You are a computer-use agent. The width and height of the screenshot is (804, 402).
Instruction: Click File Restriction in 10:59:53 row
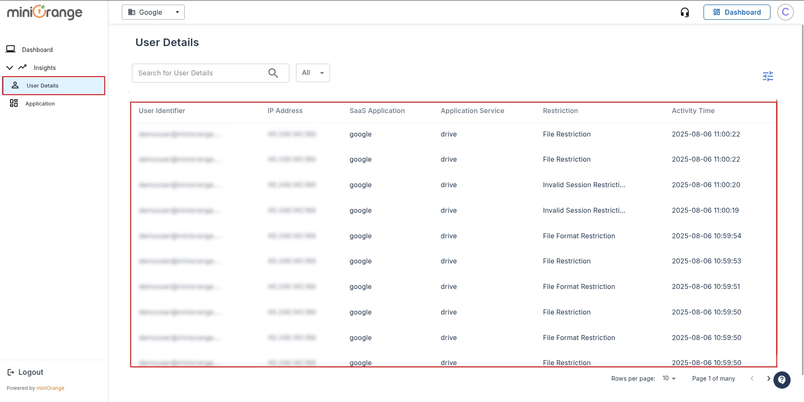click(x=567, y=261)
